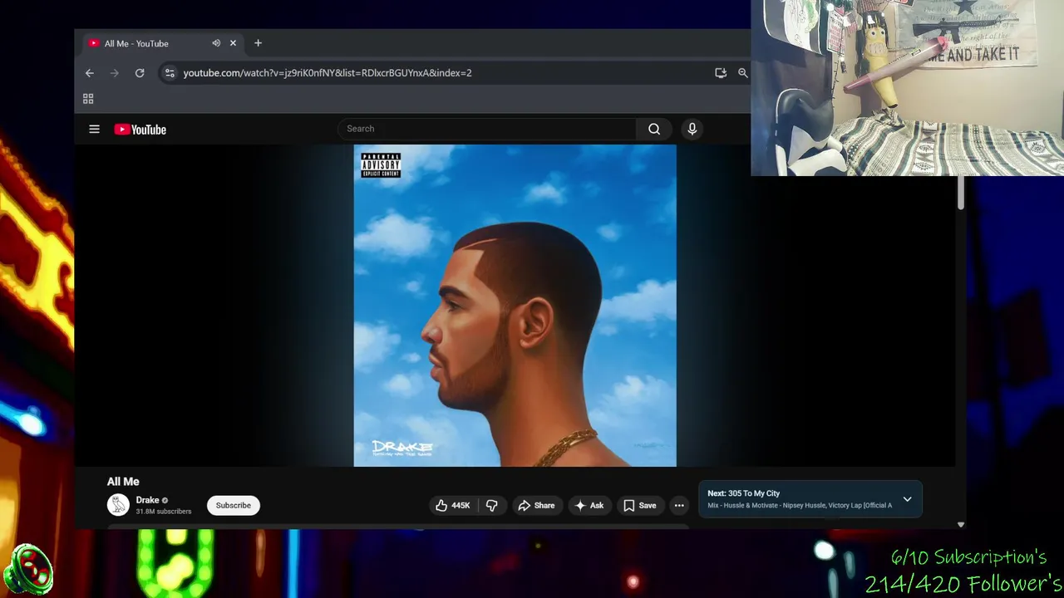The width and height of the screenshot is (1064, 598).
Task: Dislike the All Me video
Action: tap(492, 505)
